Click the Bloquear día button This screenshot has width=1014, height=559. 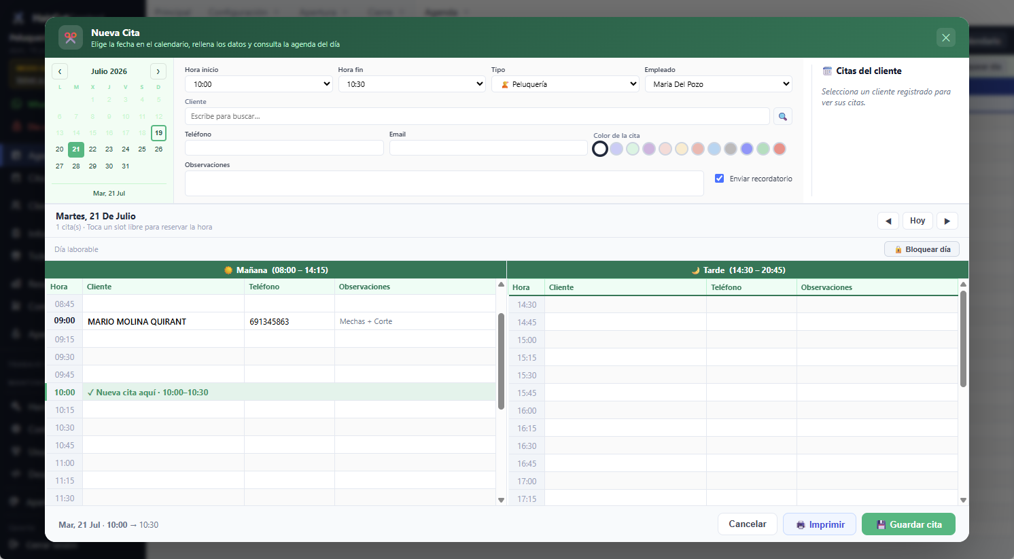click(x=922, y=249)
